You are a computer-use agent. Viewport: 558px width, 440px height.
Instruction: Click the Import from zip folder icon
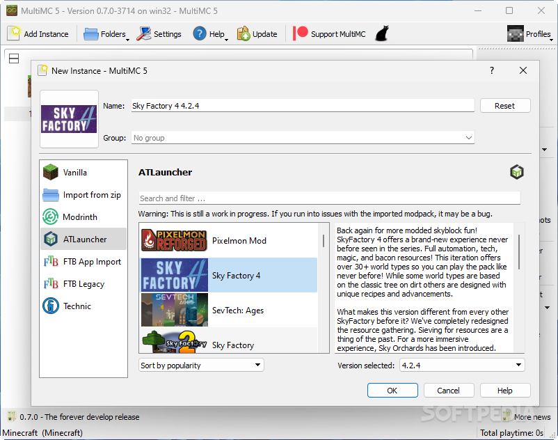click(51, 195)
